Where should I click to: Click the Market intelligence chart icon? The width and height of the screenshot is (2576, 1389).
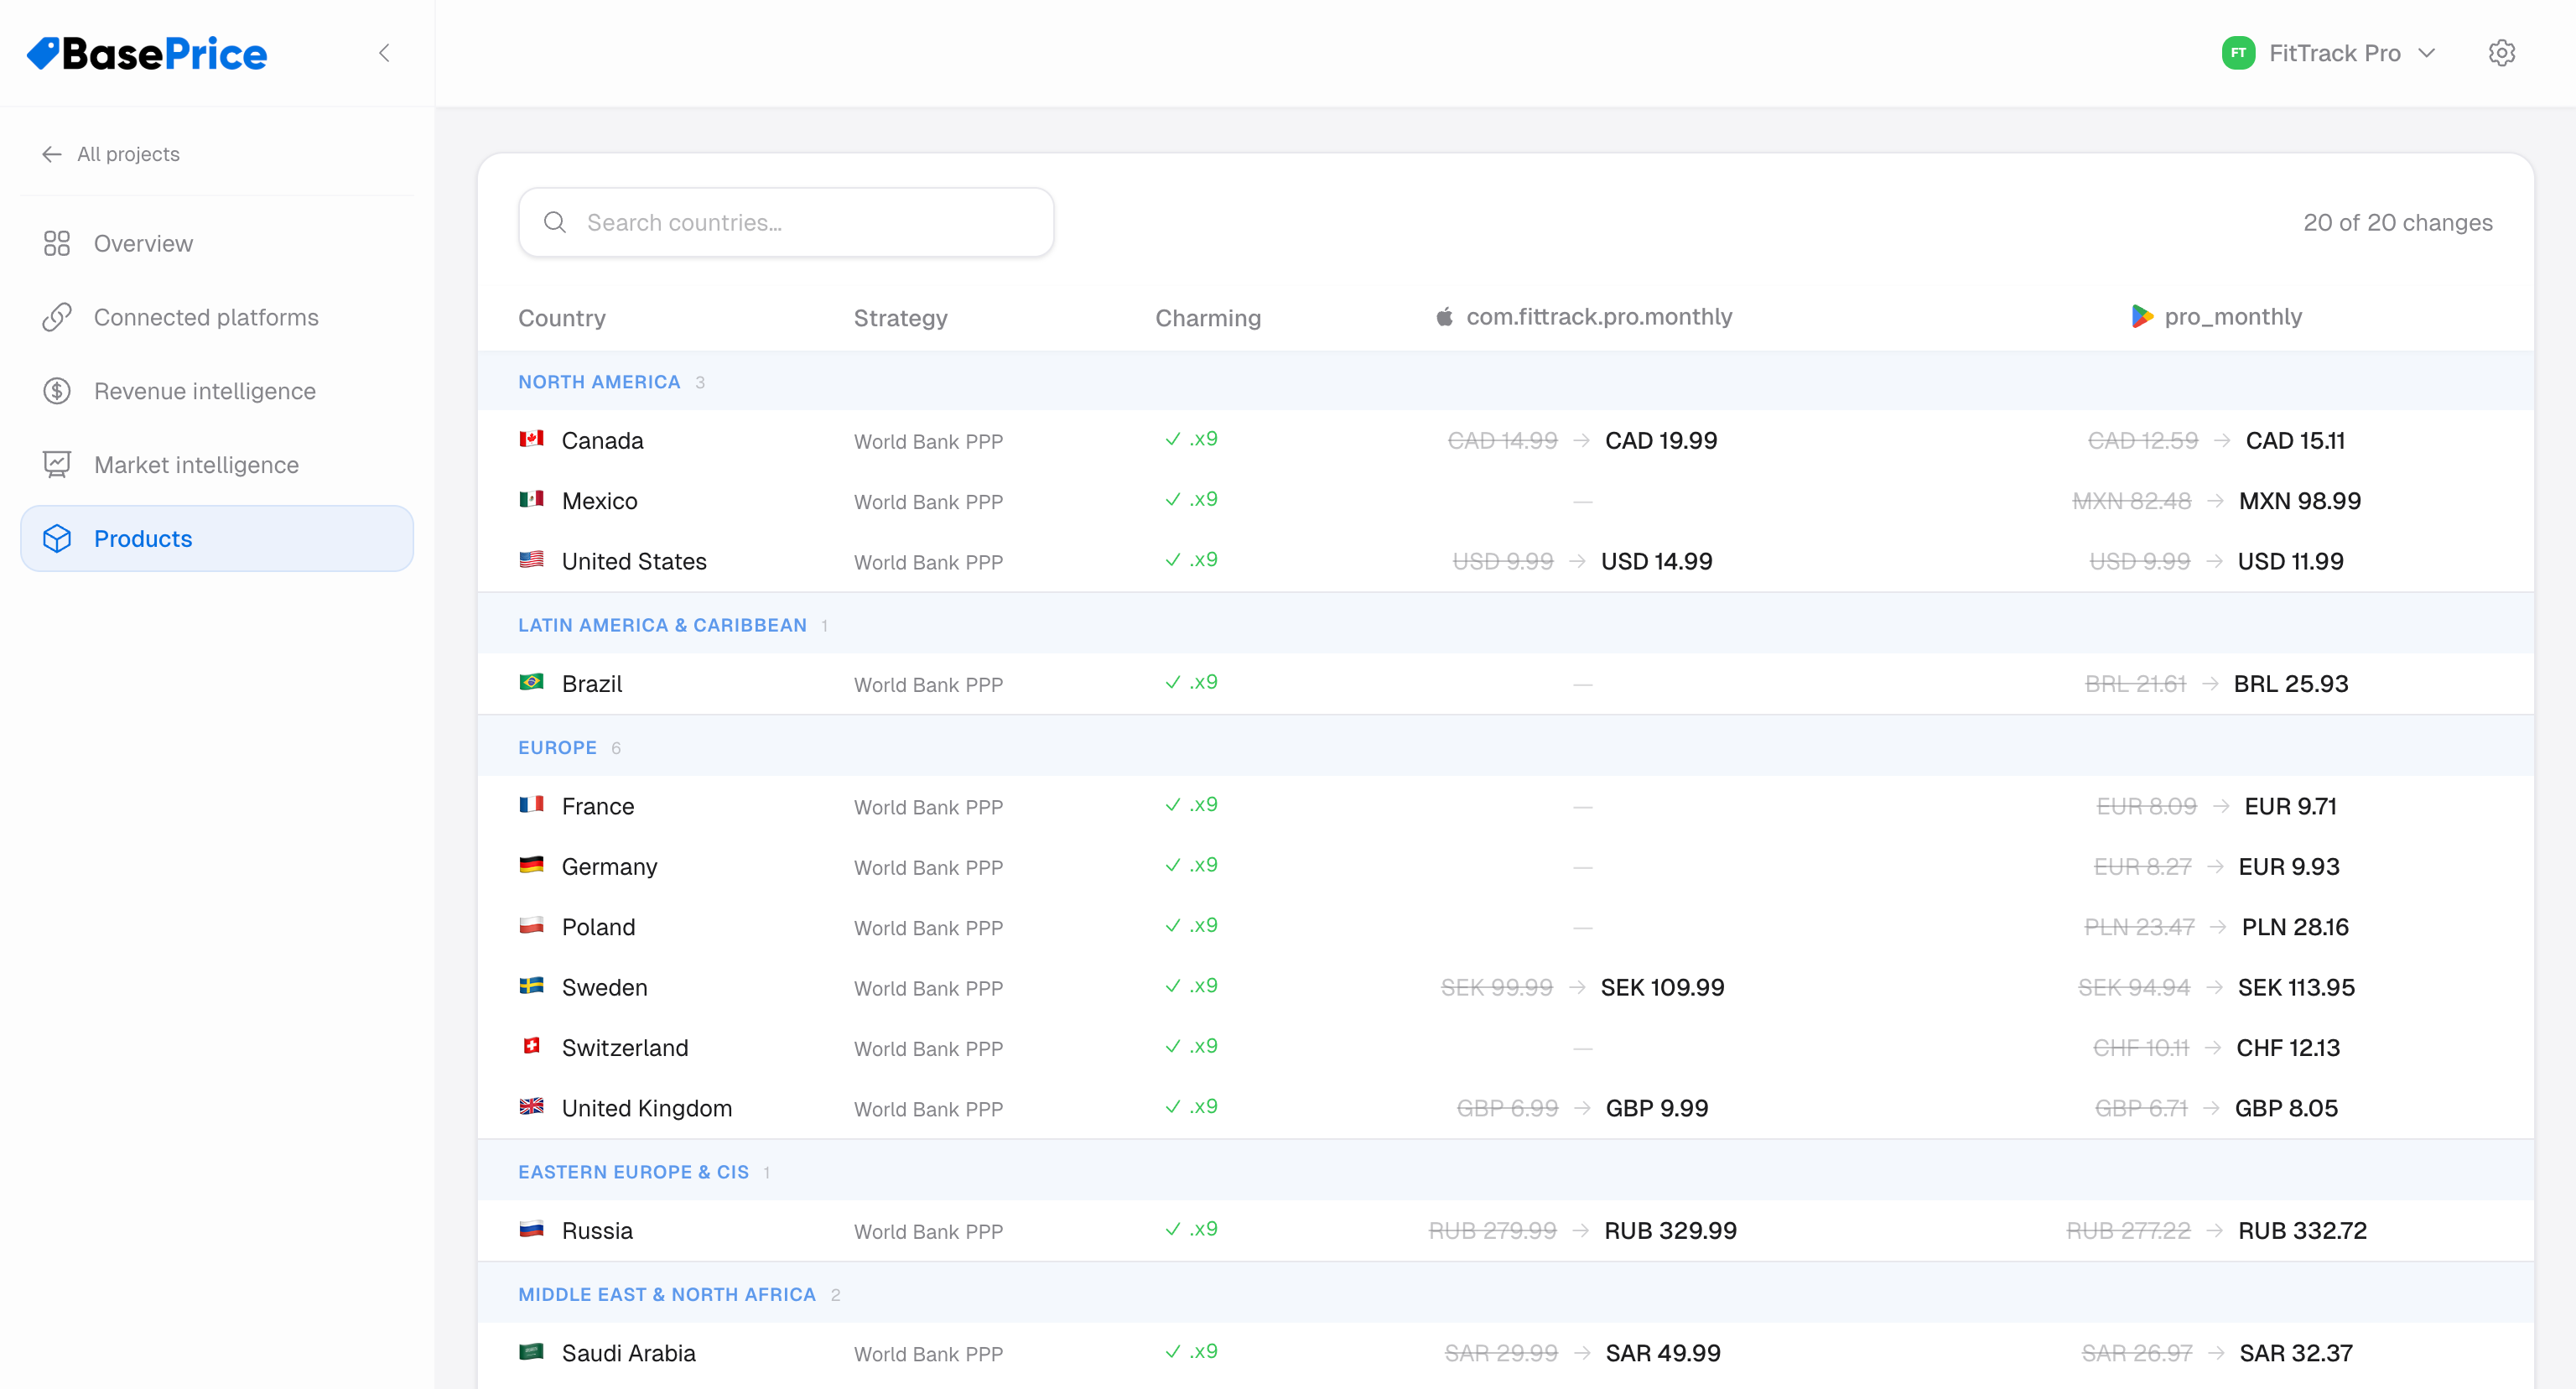pyautogui.click(x=57, y=465)
